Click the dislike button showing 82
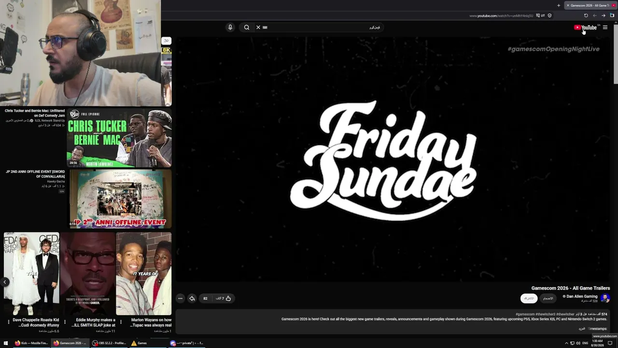This screenshot has height=348, width=618. 205,298
